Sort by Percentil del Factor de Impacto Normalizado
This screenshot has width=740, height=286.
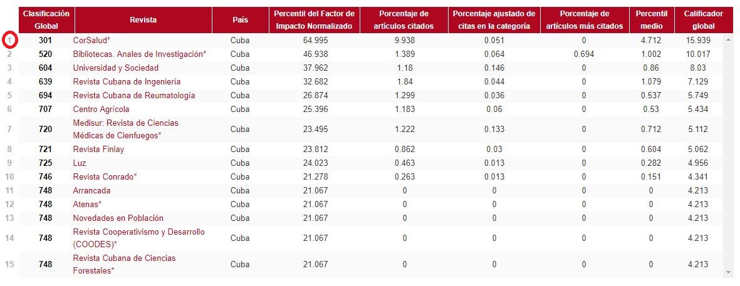tap(315, 20)
